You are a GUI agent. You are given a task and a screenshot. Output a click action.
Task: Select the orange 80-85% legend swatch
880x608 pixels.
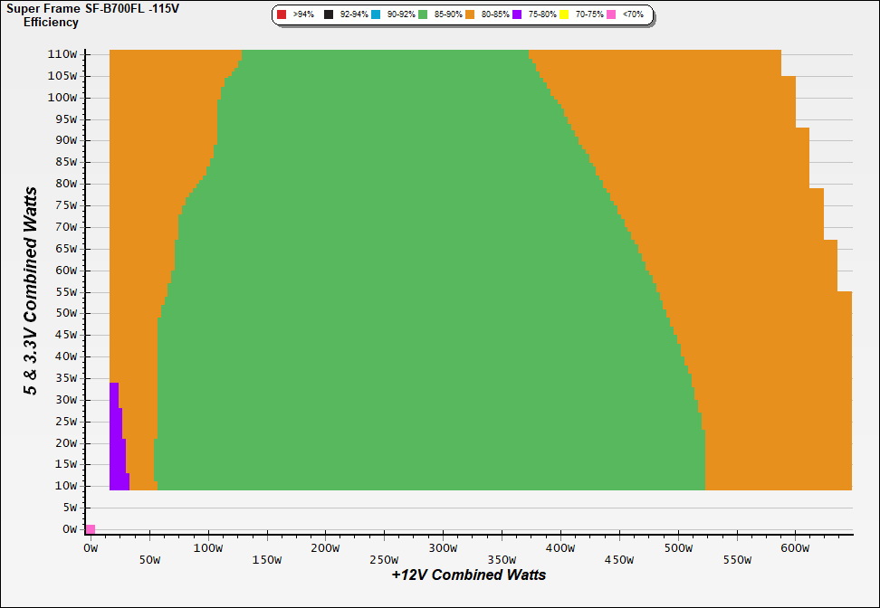[x=470, y=15]
